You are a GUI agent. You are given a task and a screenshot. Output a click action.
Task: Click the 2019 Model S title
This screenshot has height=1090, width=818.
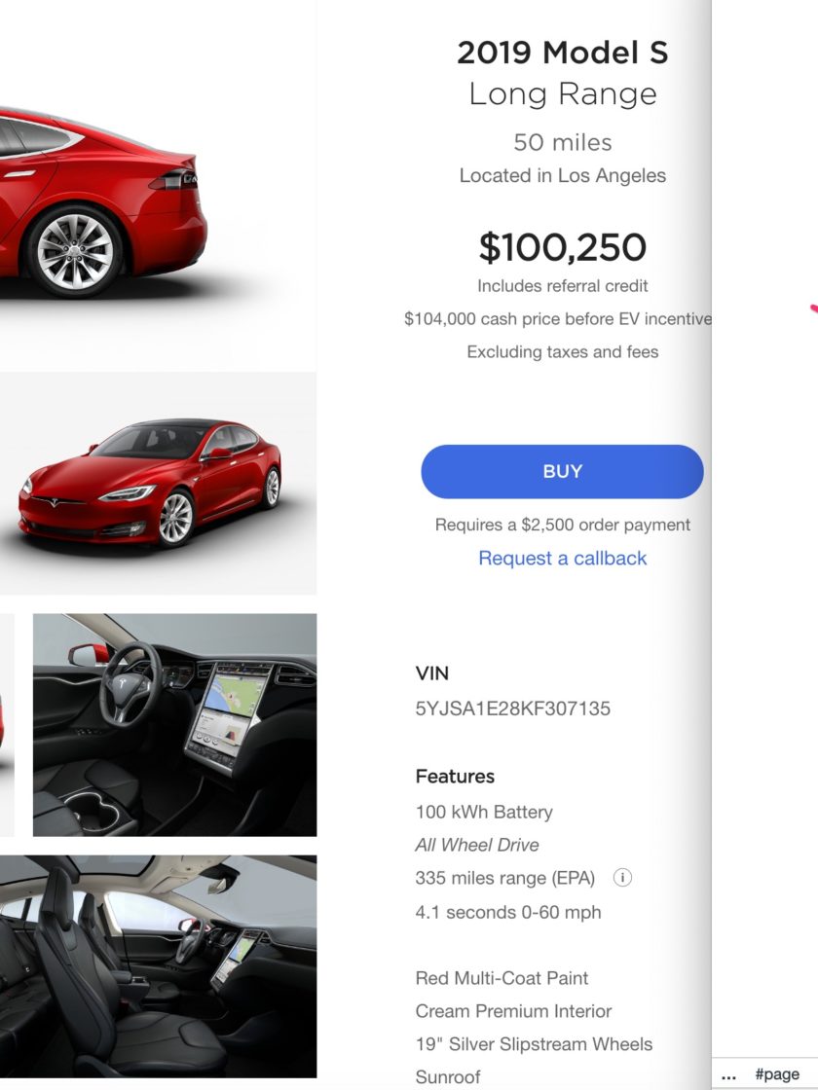tap(562, 53)
